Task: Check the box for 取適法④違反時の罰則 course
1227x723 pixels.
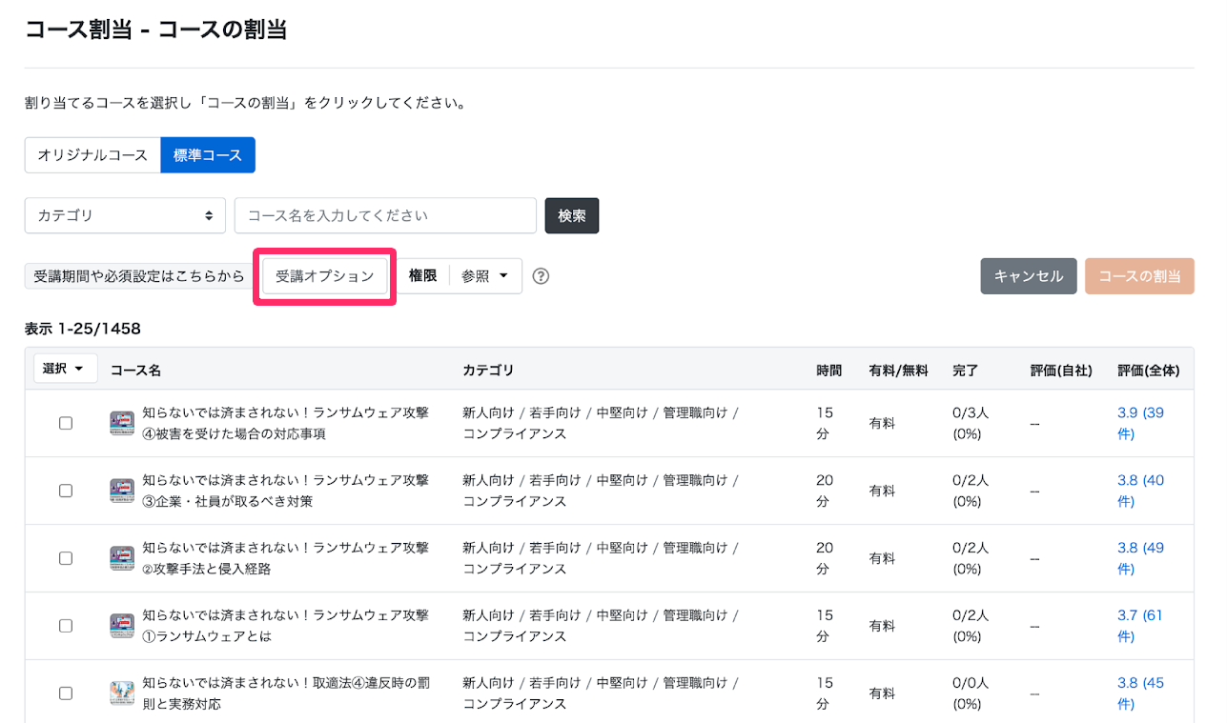Action: pos(66,693)
